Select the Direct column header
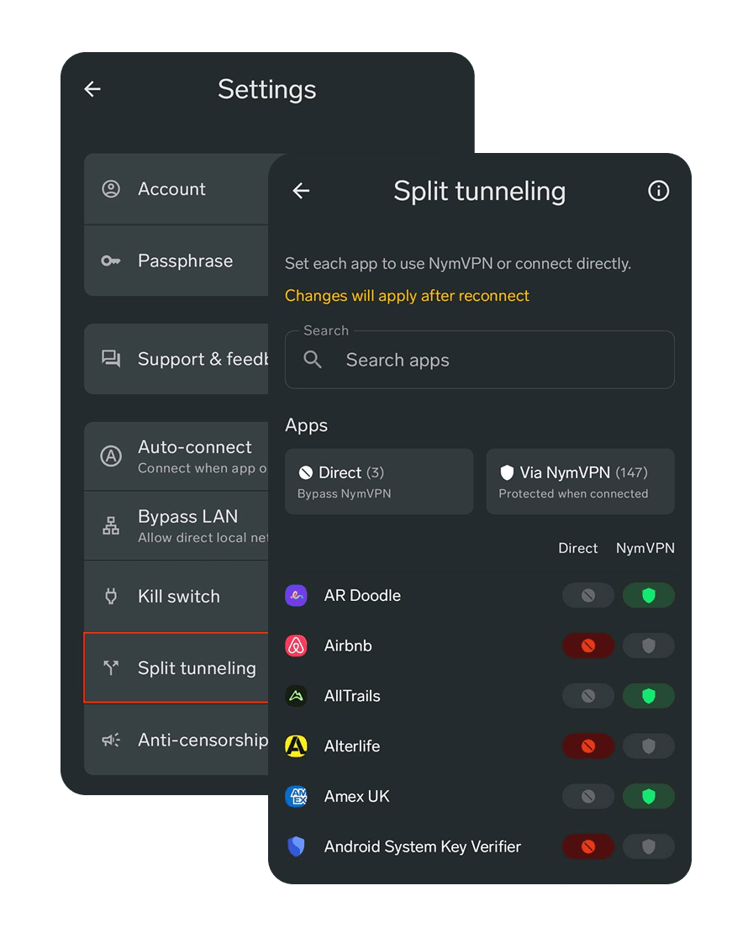 pyautogui.click(x=578, y=548)
